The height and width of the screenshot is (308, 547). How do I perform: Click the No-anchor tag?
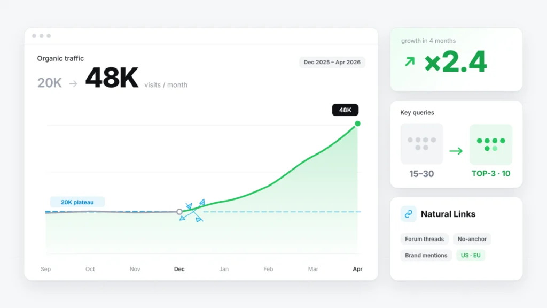(472, 239)
